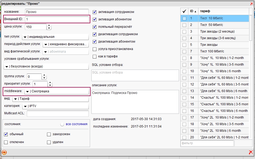Select the 'все состояния' radio button
This screenshot has height=159, width=255.
62,124
